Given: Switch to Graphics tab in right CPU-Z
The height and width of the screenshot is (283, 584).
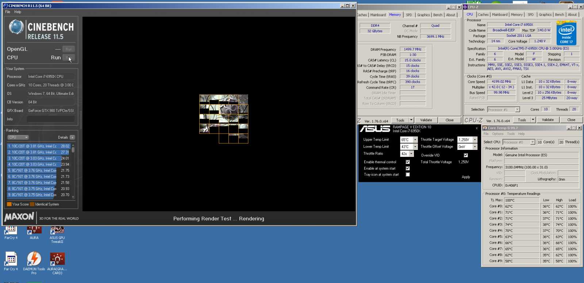Looking at the screenshot, I should tap(545, 15).
